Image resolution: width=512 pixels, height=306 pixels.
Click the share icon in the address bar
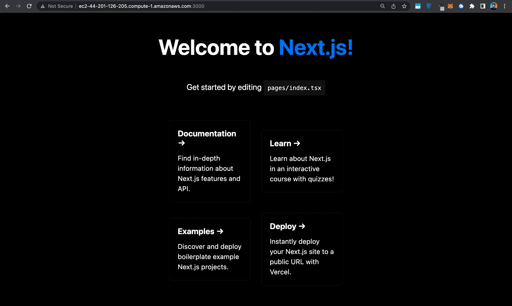393,6
